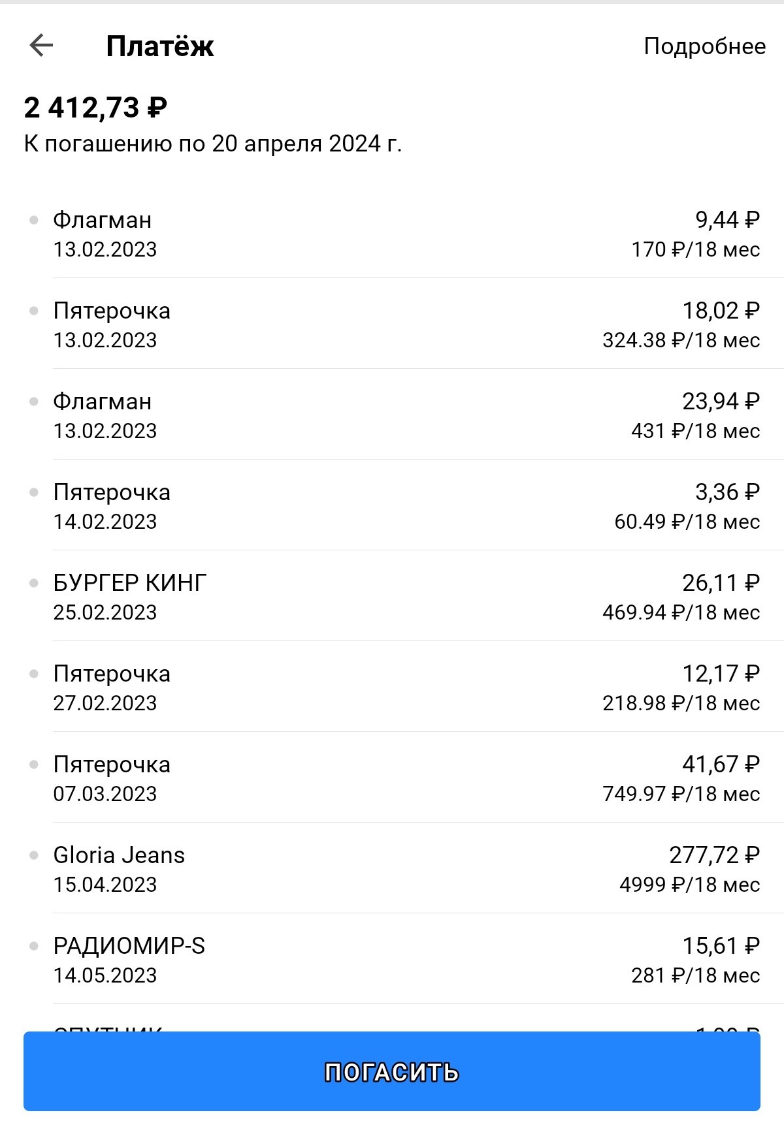Select Пятерочка payment dated 13.02.2023
Viewport: 784px width, 1134px height.
(392, 324)
